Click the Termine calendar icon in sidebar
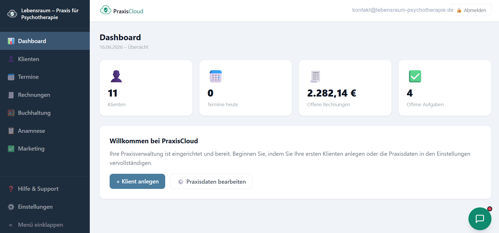Viewport: 499px width, 233px height. coord(11,77)
